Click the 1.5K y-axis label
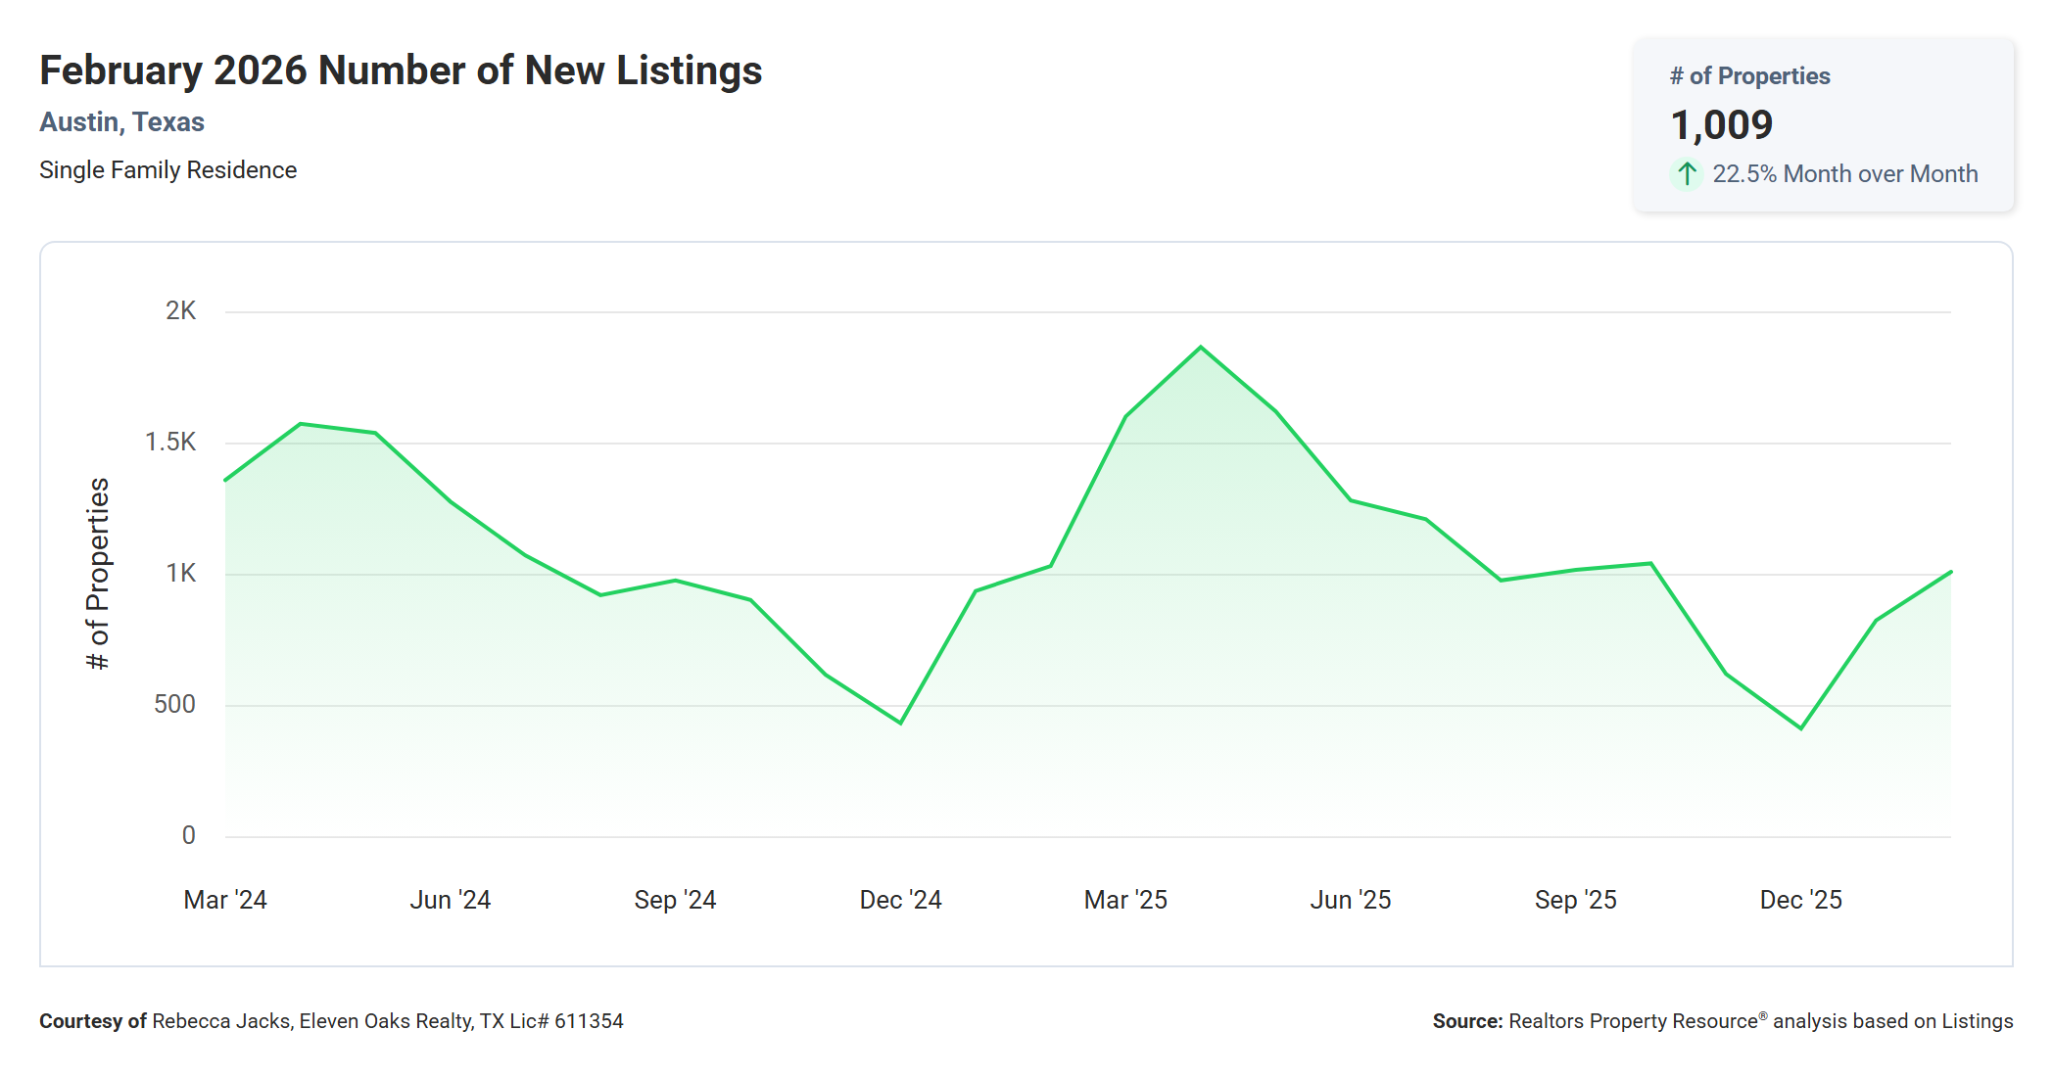This screenshot has height=1077, width=2053. pyautogui.click(x=170, y=443)
